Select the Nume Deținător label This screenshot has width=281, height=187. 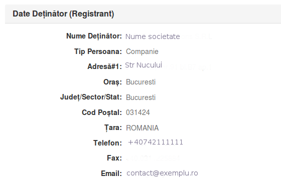point(94,36)
